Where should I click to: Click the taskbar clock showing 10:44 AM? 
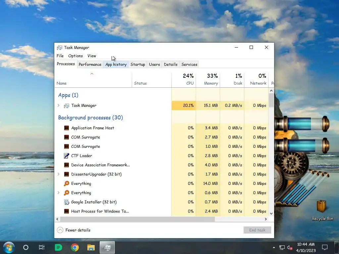point(306,247)
